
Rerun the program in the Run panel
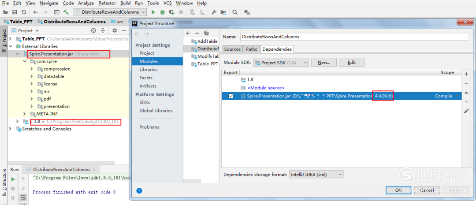point(13,179)
